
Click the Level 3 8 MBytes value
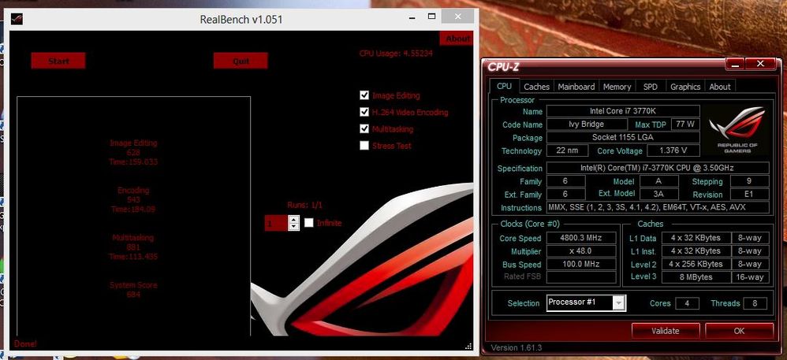tap(696, 277)
